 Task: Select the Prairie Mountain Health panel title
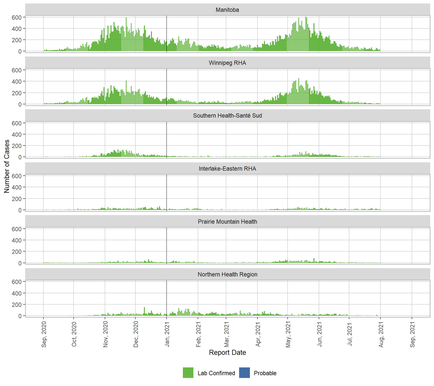tap(227, 222)
